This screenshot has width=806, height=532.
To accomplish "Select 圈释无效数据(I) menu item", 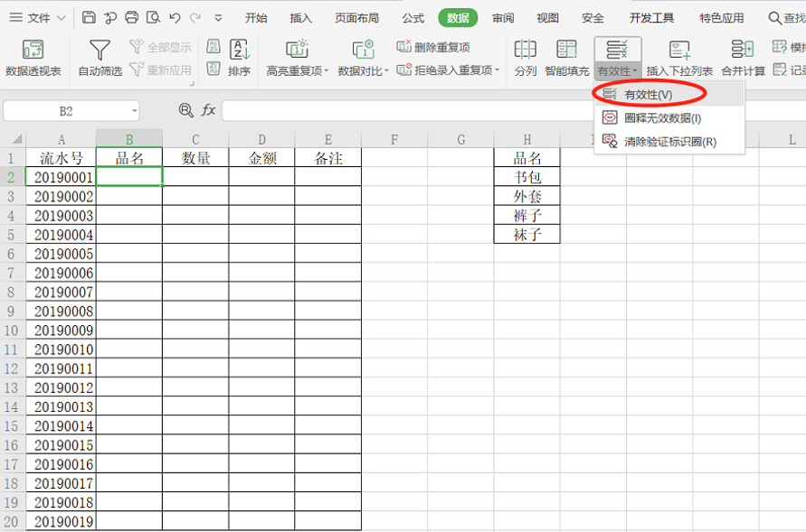I will tap(669, 118).
